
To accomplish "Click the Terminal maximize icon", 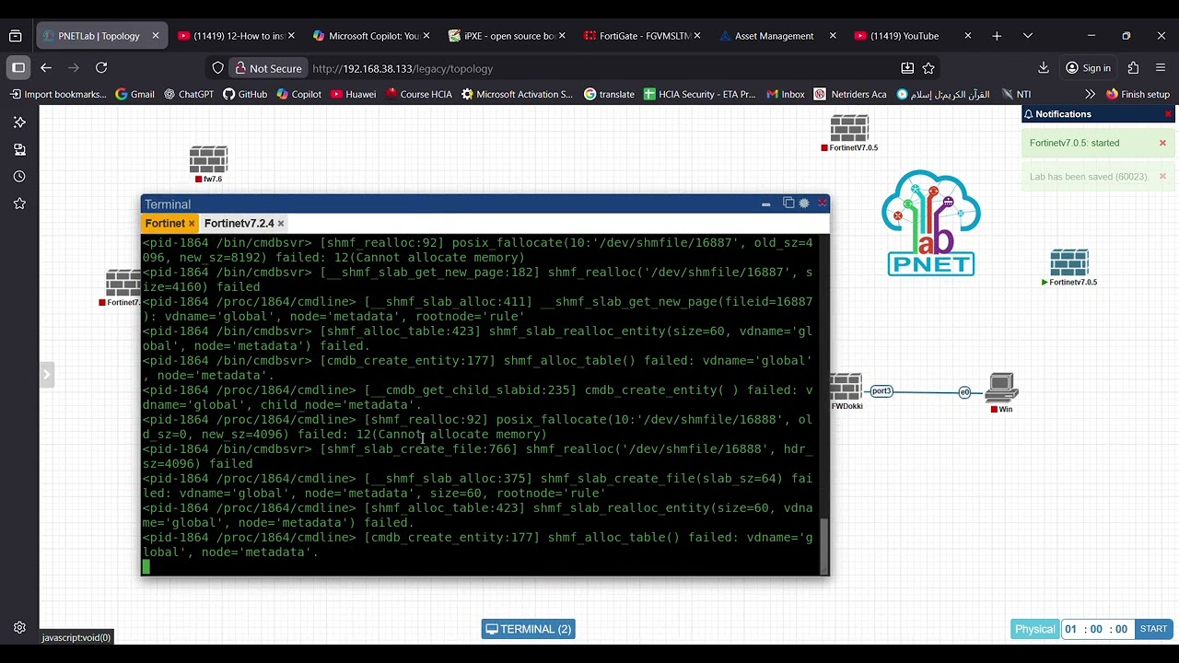I will click(788, 204).
